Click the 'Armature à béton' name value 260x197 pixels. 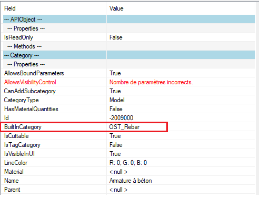click(x=131, y=181)
